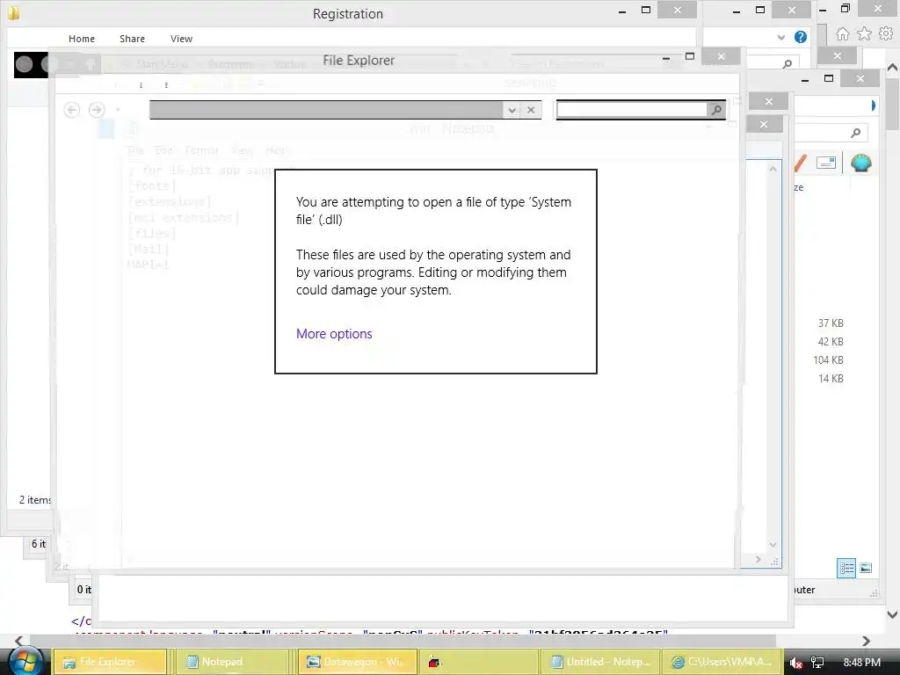Open the 8:48 PM system clock

pos(861,663)
